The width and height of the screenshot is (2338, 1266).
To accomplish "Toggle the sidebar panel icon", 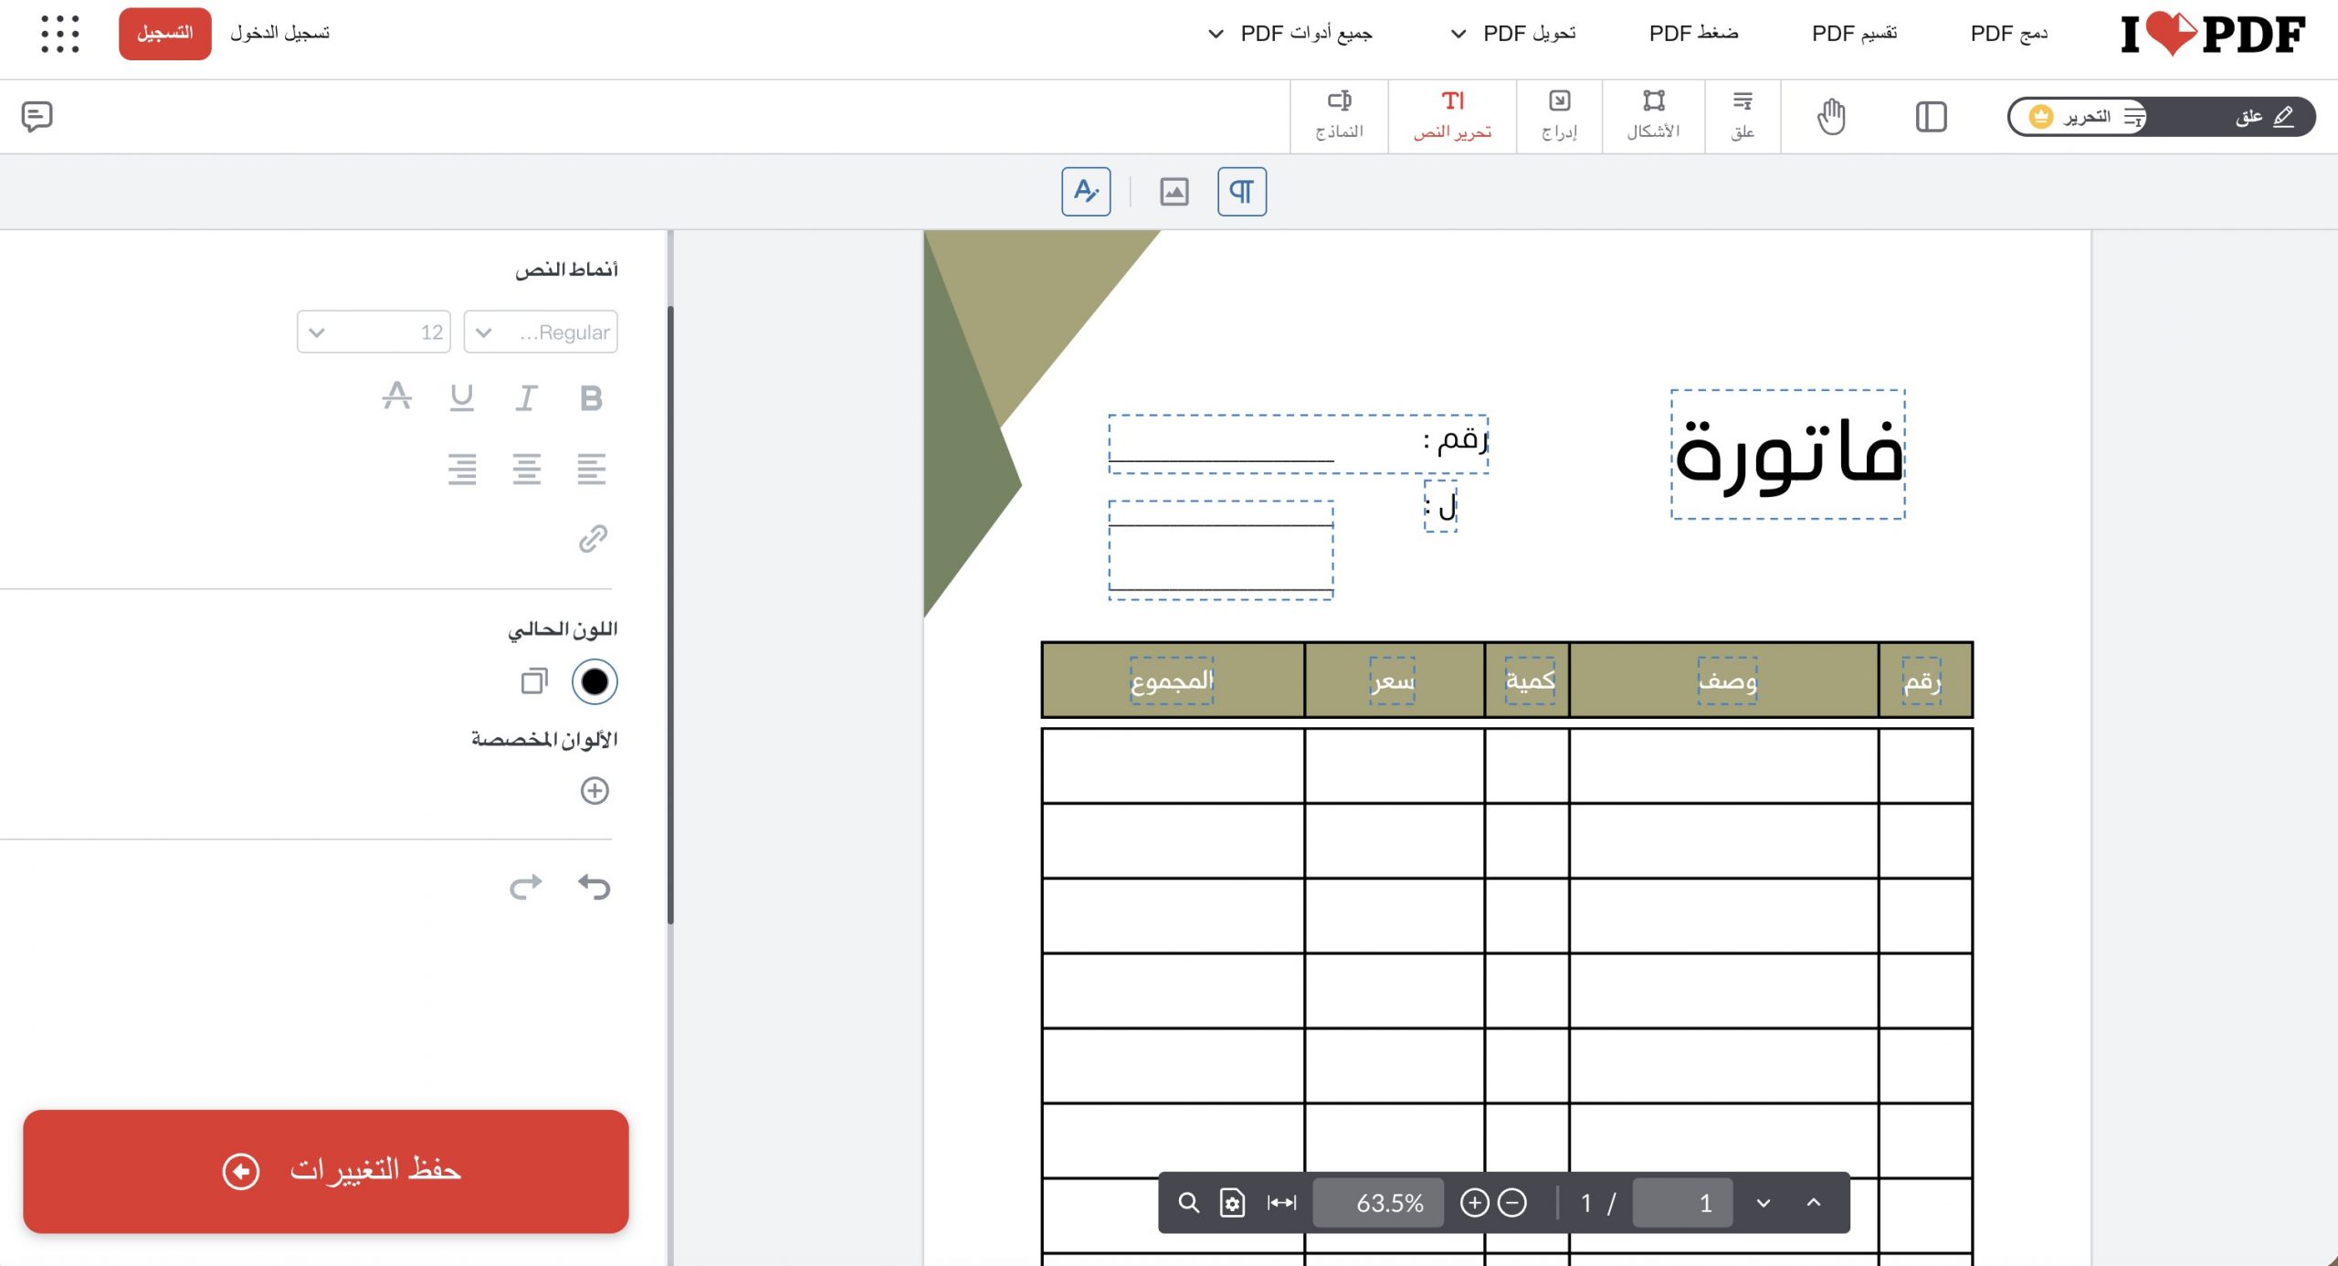I will pyautogui.click(x=1931, y=117).
